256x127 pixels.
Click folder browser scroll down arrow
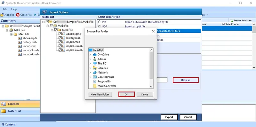pyautogui.click(x=151, y=87)
